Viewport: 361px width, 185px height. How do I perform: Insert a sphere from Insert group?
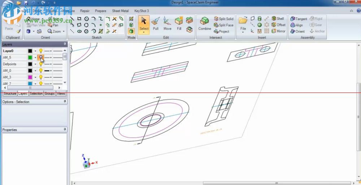click(260, 25)
